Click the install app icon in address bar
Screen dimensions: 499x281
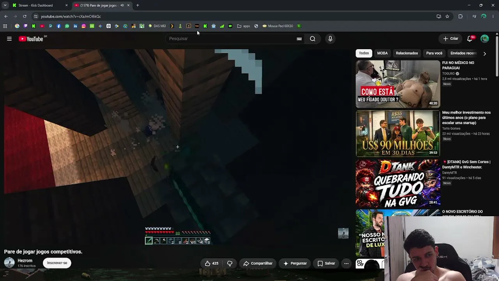pos(439,16)
